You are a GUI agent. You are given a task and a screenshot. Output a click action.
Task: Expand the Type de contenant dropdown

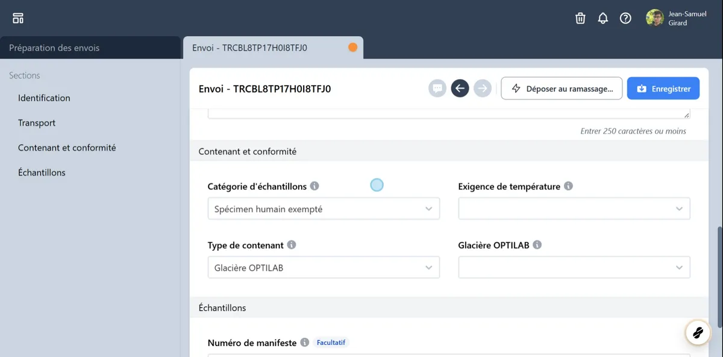pyautogui.click(x=324, y=268)
